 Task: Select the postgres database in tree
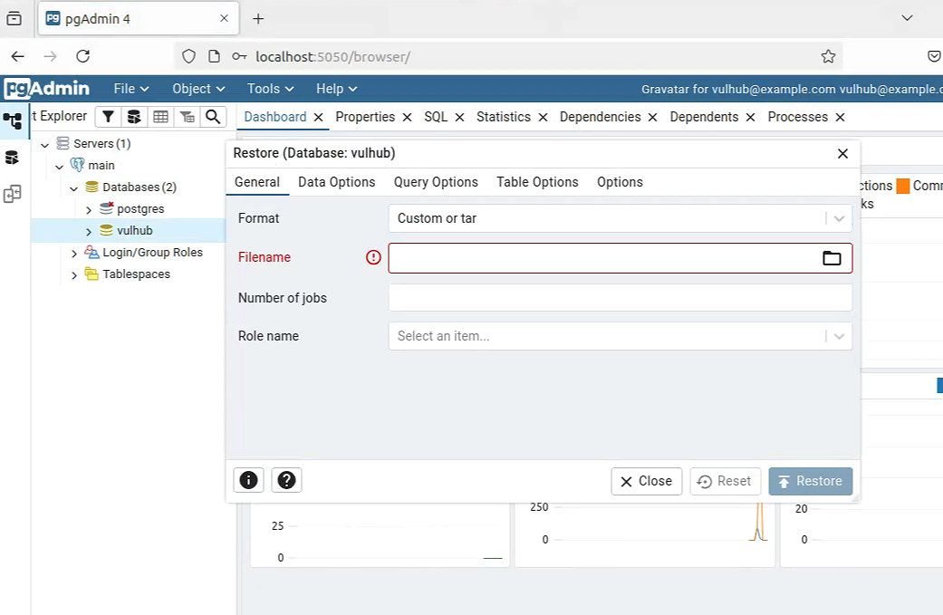(140, 209)
